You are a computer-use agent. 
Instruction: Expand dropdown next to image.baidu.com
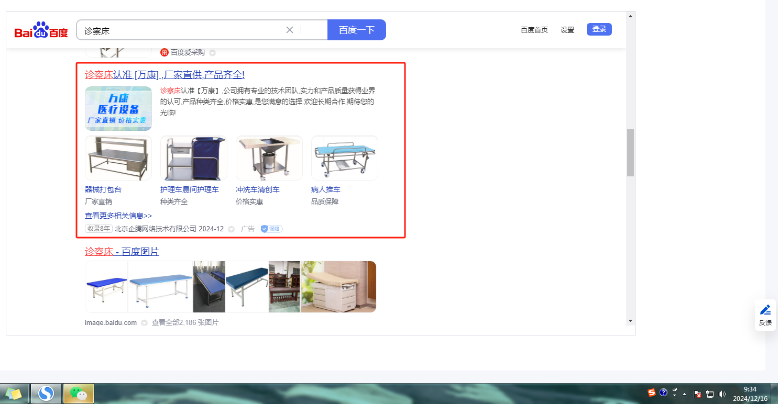[x=144, y=323]
